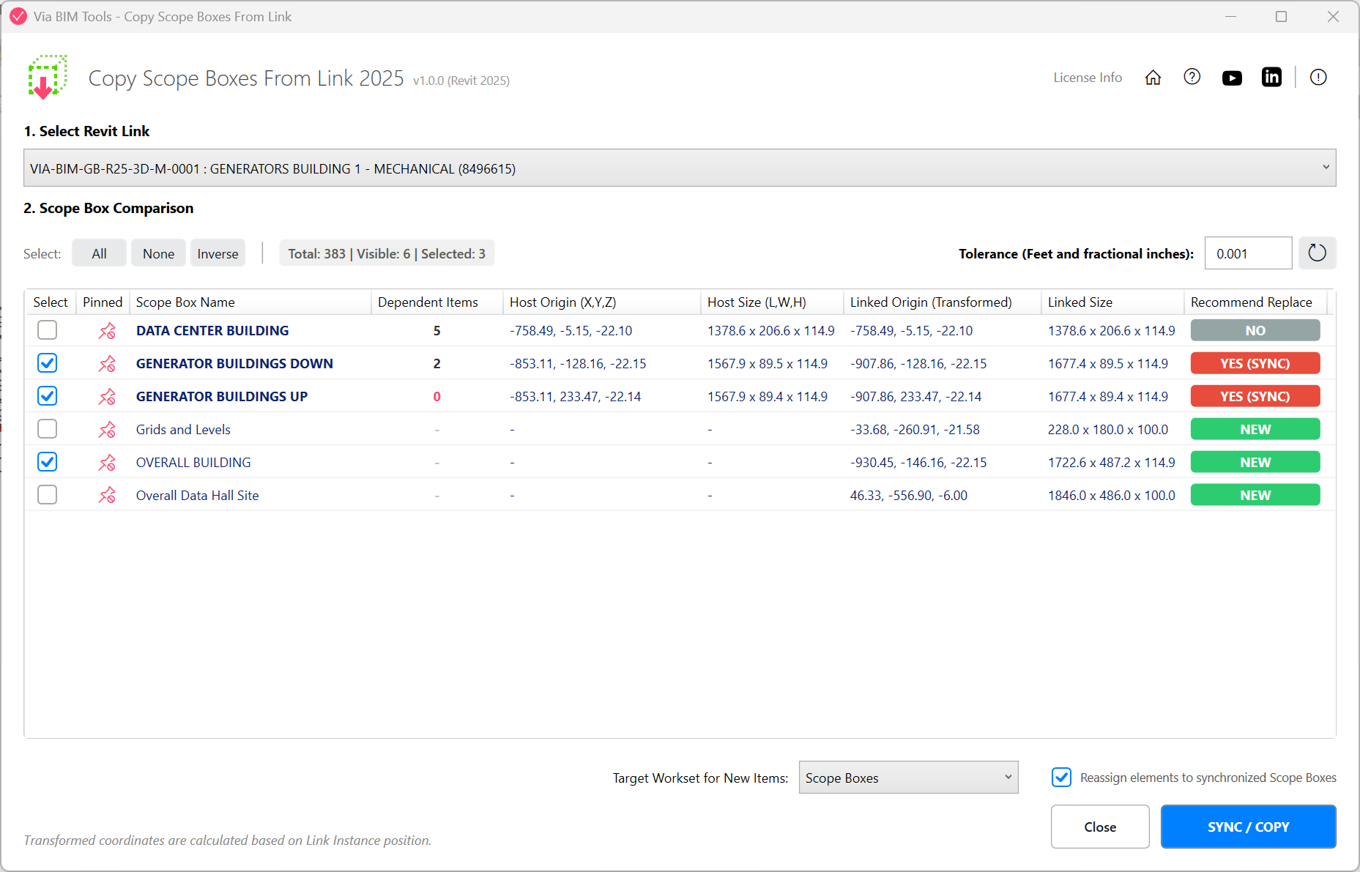Viewport: 1360px width, 872px height.
Task: Click the Via BIM Tools title bar icon
Action: (18, 16)
